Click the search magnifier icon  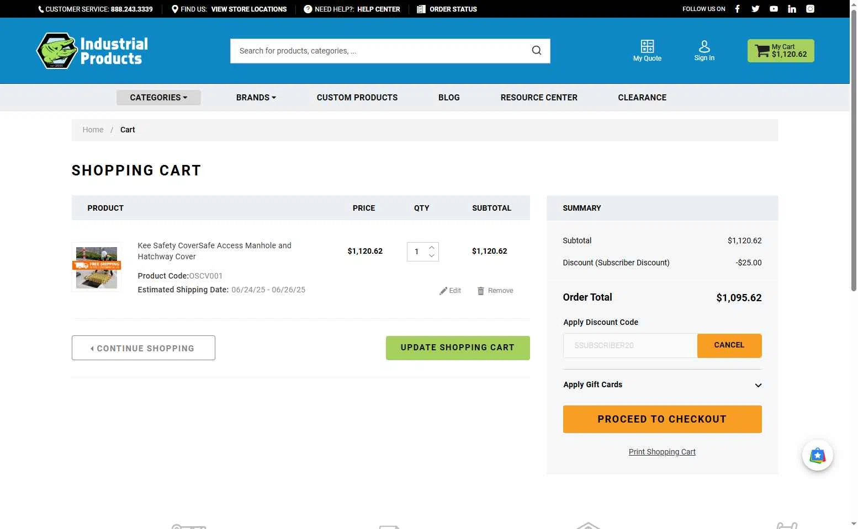[536, 51]
